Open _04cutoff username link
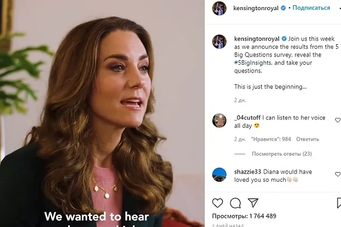This screenshot has height=227, width=341. point(247,118)
